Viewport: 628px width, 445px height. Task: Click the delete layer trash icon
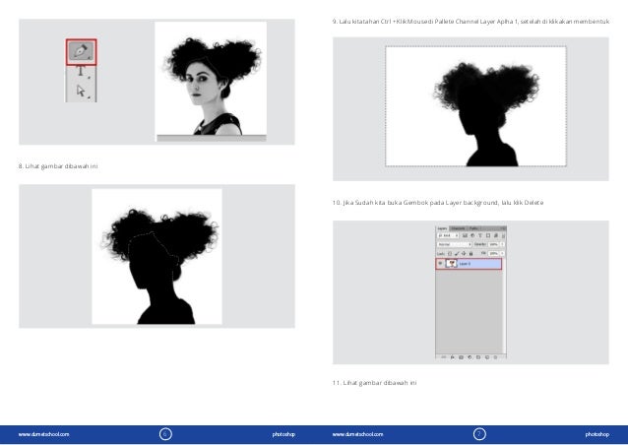click(x=495, y=357)
